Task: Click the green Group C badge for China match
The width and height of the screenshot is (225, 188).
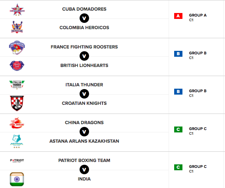Action: click(178, 129)
